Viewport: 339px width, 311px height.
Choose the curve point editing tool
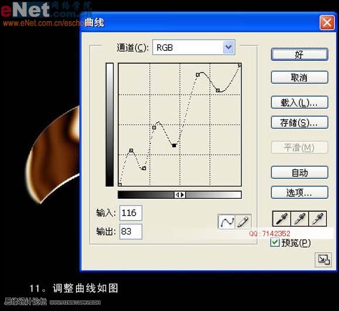pyautogui.click(x=226, y=222)
